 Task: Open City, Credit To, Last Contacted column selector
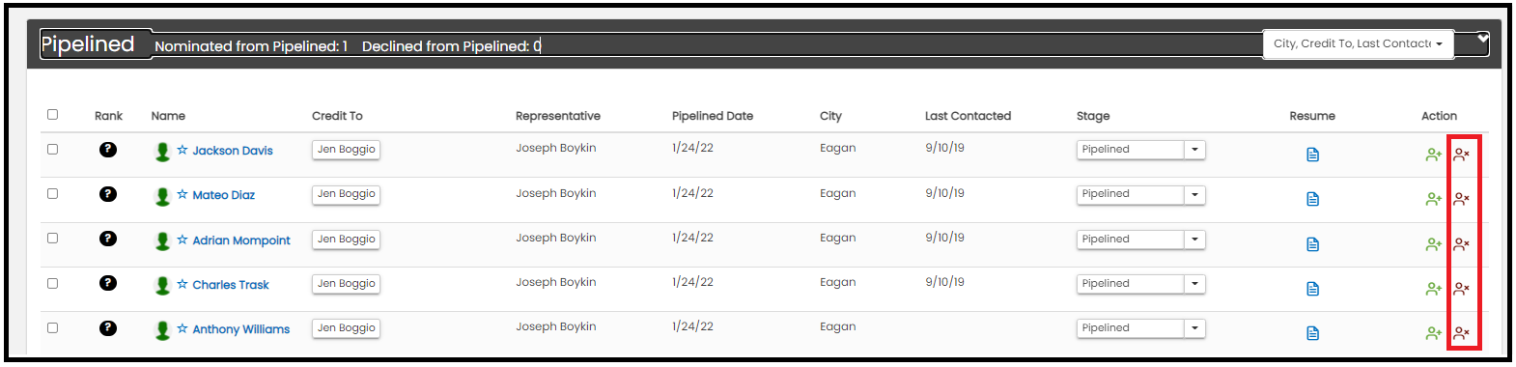pyautogui.click(x=1358, y=43)
